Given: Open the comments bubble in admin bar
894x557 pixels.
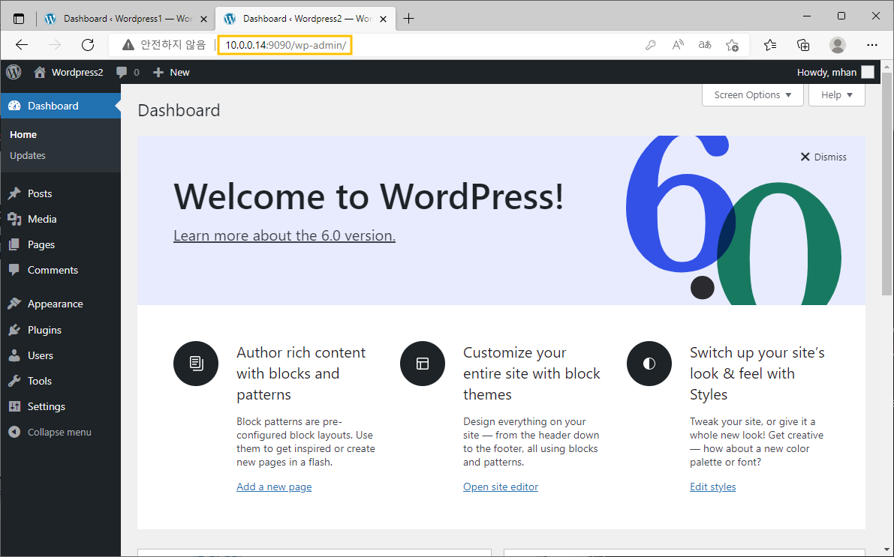Looking at the screenshot, I should [122, 72].
